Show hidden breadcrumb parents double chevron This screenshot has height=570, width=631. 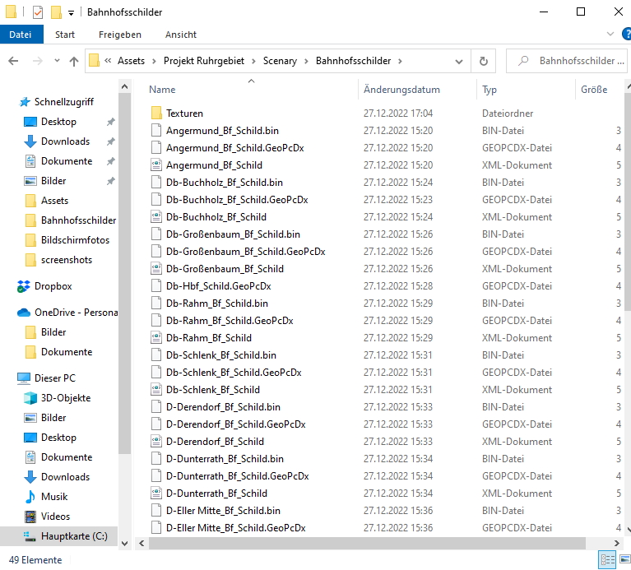(x=108, y=61)
